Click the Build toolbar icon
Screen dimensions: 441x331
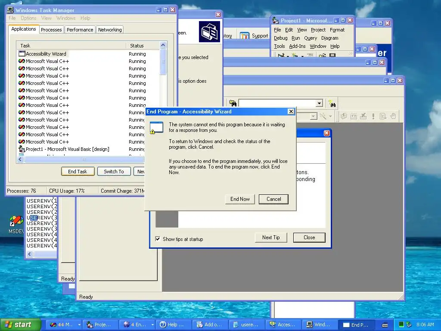pyautogui.click(x=354, y=116)
